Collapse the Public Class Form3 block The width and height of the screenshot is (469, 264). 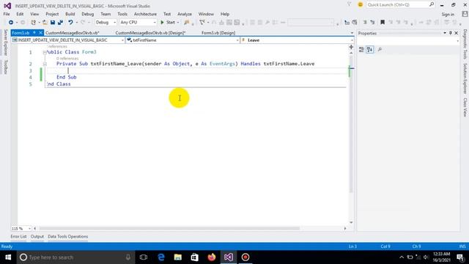coord(45,52)
